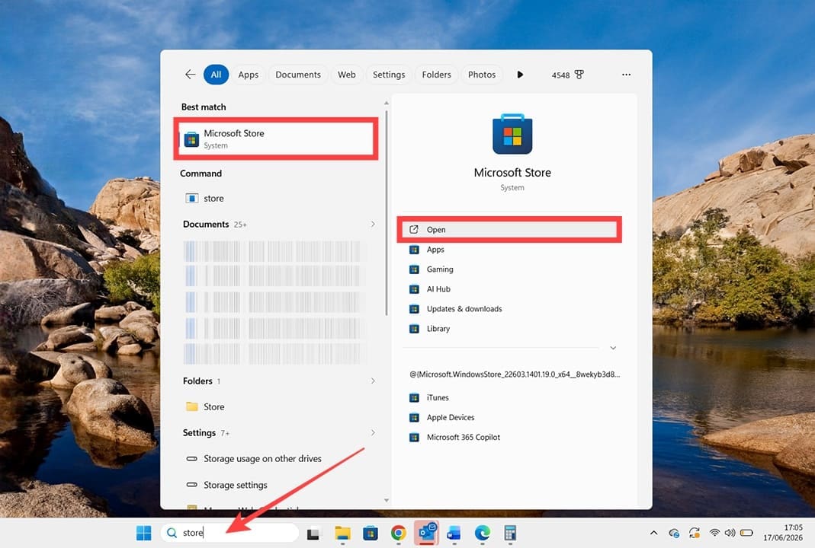The width and height of the screenshot is (815, 548).
Task: Open Microsoft 365 Copilot suggestion
Action: tap(509, 437)
